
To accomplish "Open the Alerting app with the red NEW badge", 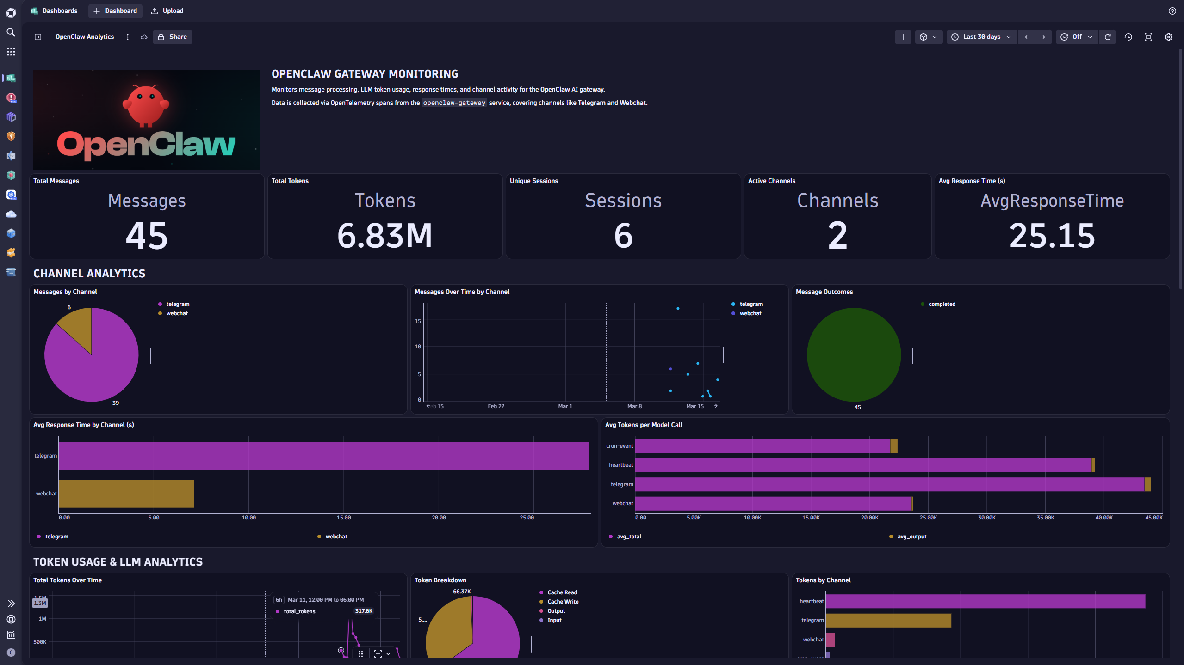I will (x=11, y=98).
